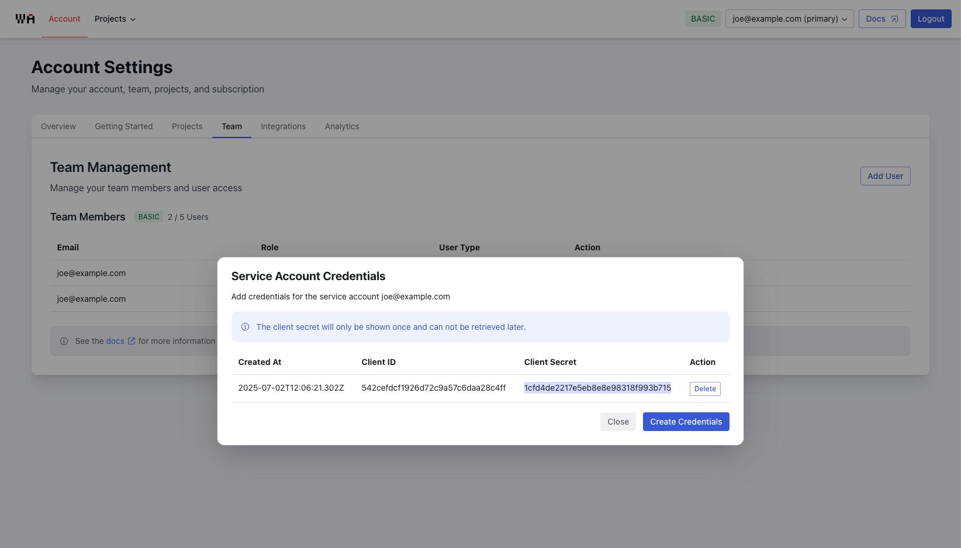The width and height of the screenshot is (961, 548).
Task: Switch to the Integrations tab
Action: [283, 126]
